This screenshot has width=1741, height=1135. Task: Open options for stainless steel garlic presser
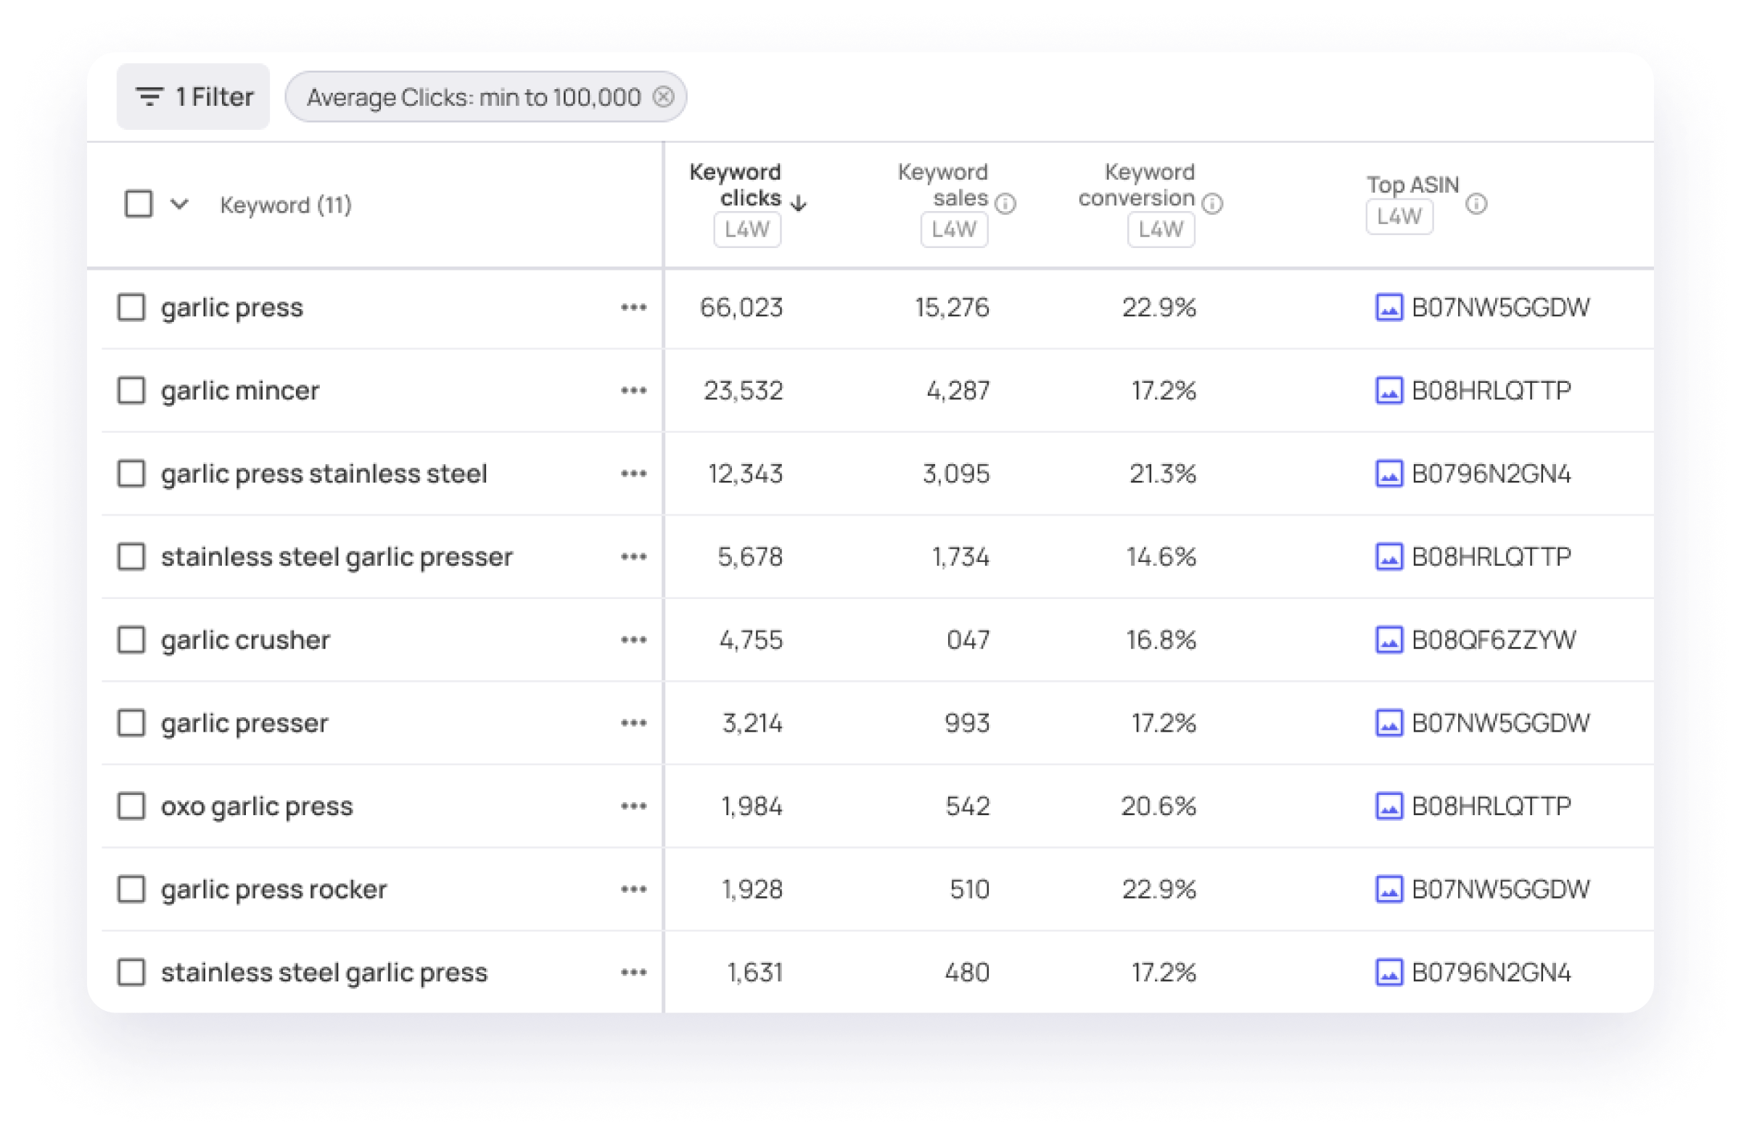(x=633, y=556)
